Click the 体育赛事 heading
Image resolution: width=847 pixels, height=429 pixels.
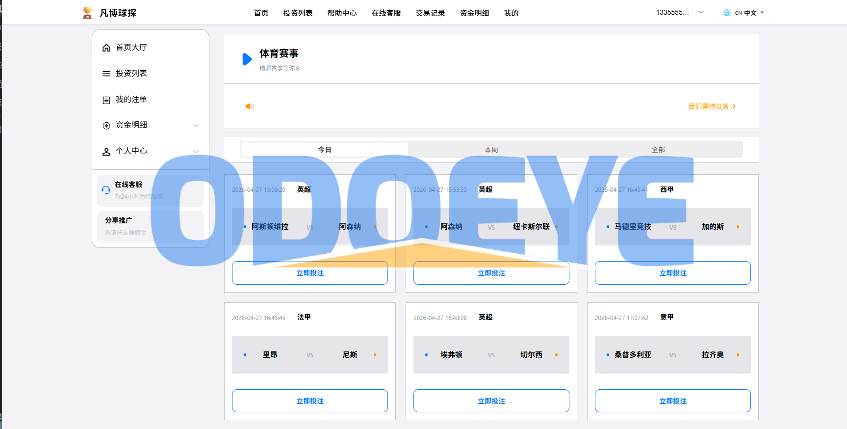pos(279,53)
